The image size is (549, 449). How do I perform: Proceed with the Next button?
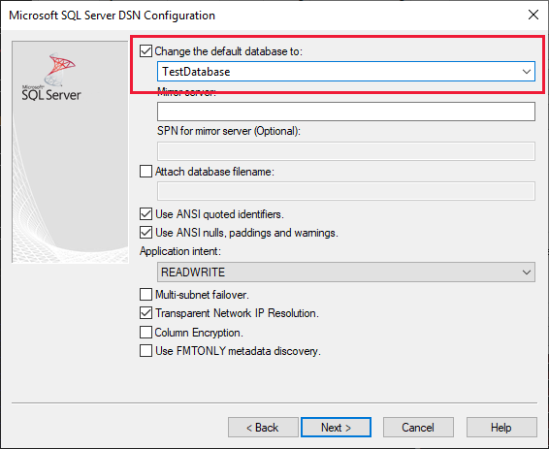[336, 428]
